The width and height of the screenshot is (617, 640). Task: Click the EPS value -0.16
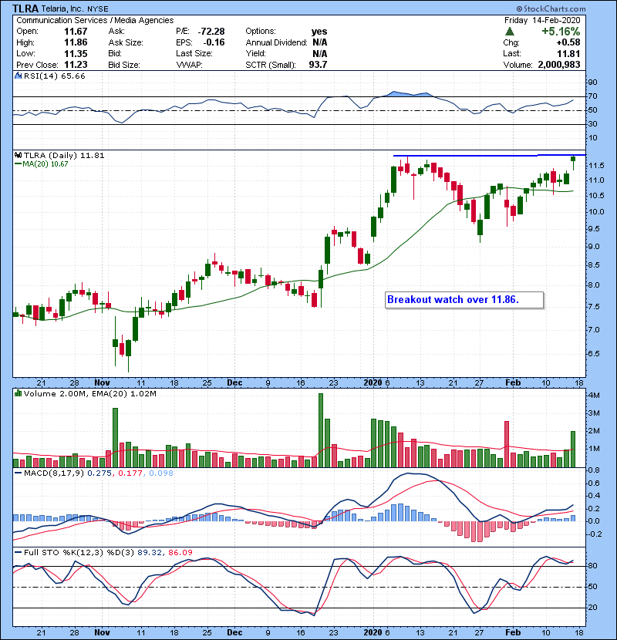(214, 42)
